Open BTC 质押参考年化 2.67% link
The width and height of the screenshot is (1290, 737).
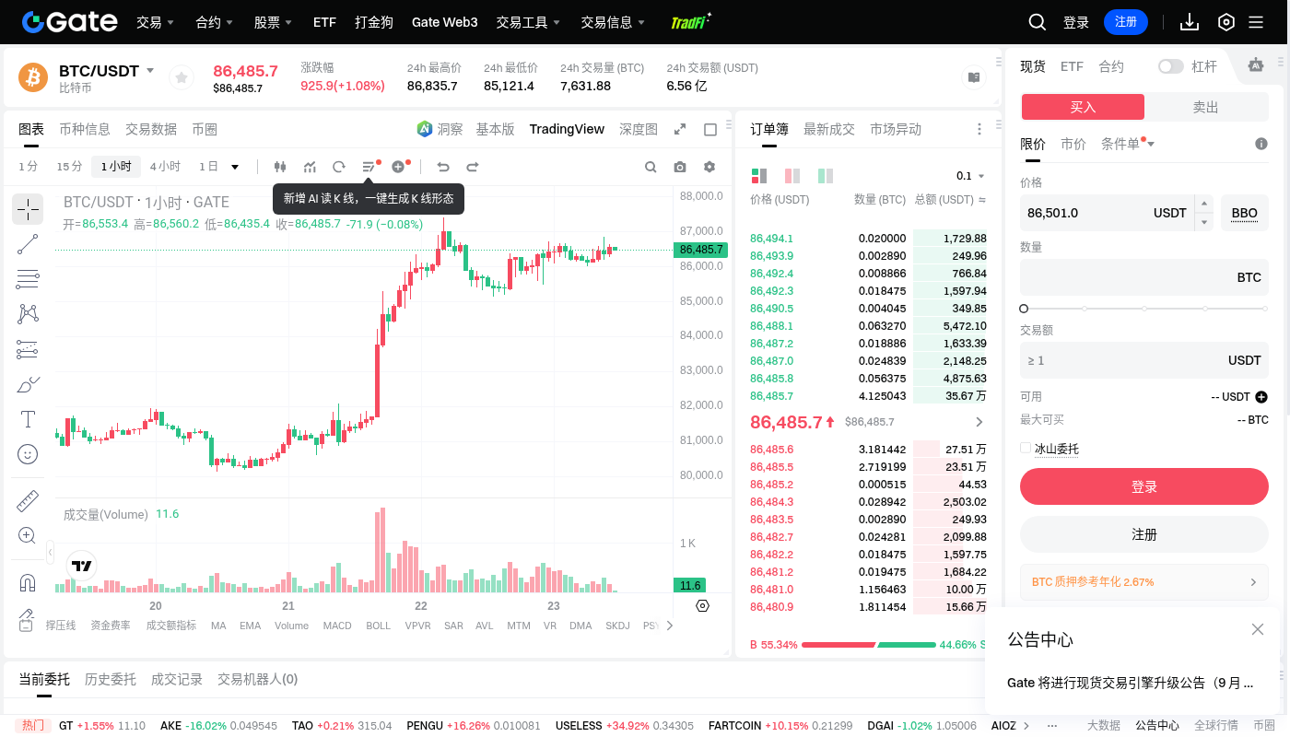tap(1144, 582)
